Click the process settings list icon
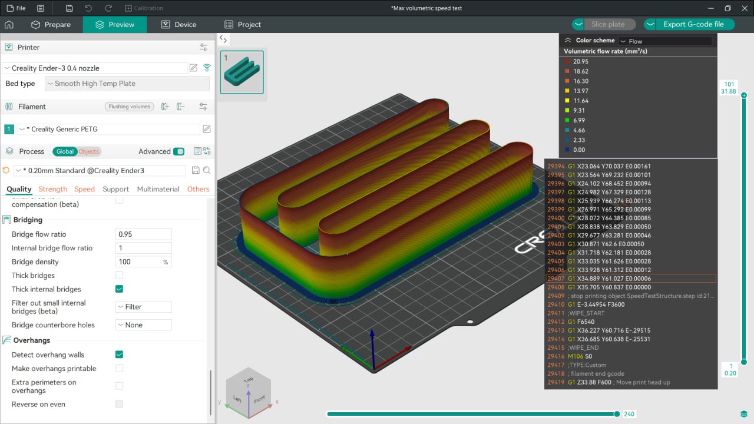Image resolution: width=754 pixels, height=424 pixels. [x=197, y=151]
